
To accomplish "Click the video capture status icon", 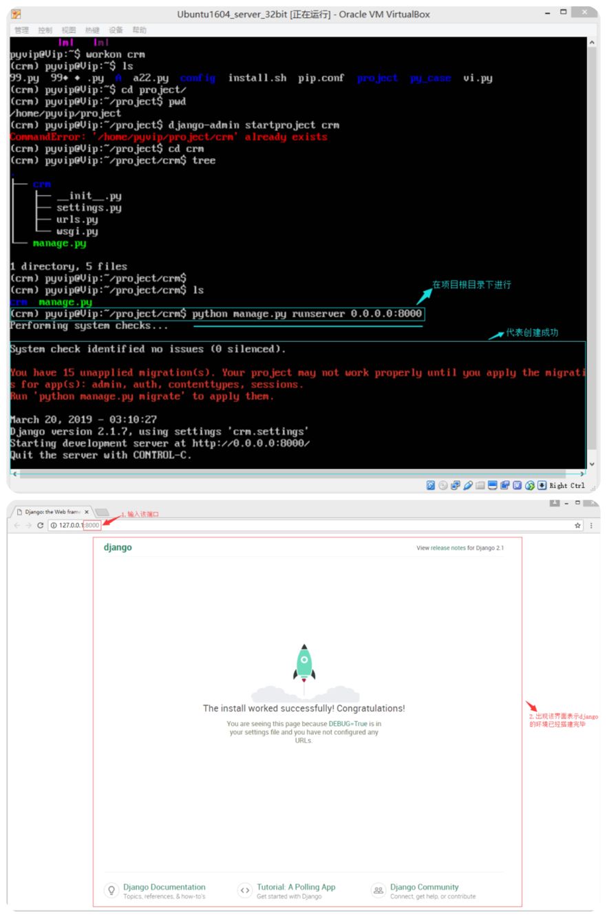I will coord(505,485).
